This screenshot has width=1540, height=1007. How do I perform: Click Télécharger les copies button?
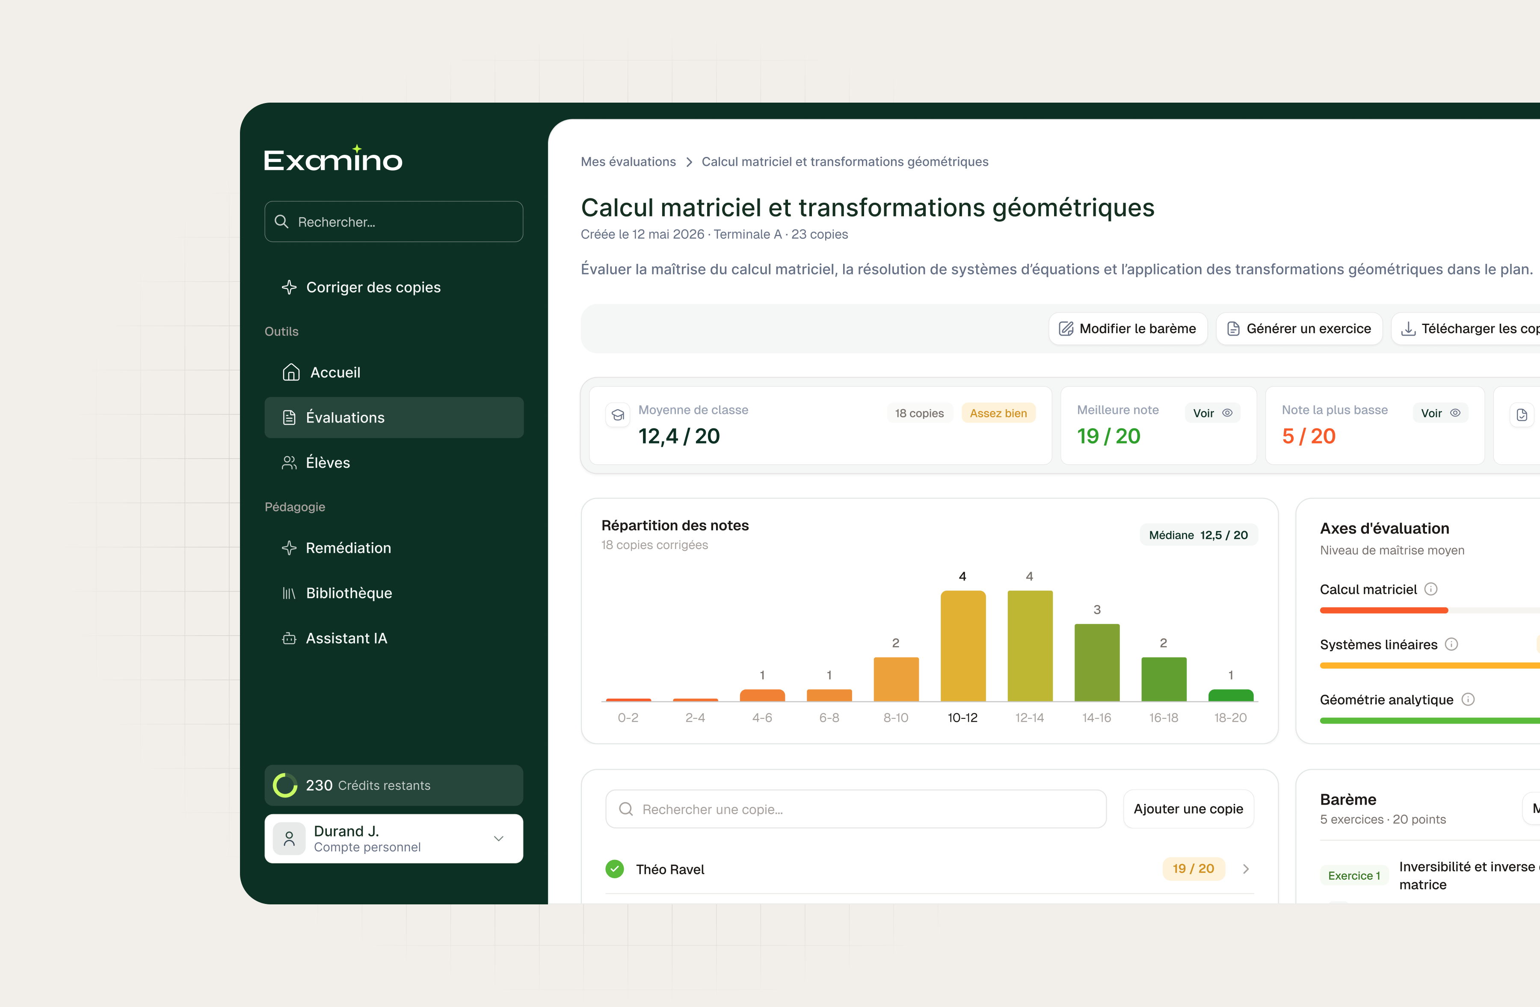(x=1466, y=328)
